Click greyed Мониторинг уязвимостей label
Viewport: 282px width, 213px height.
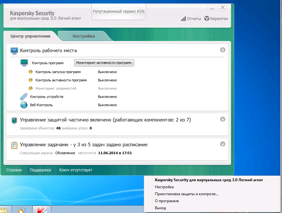(x=56, y=88)
